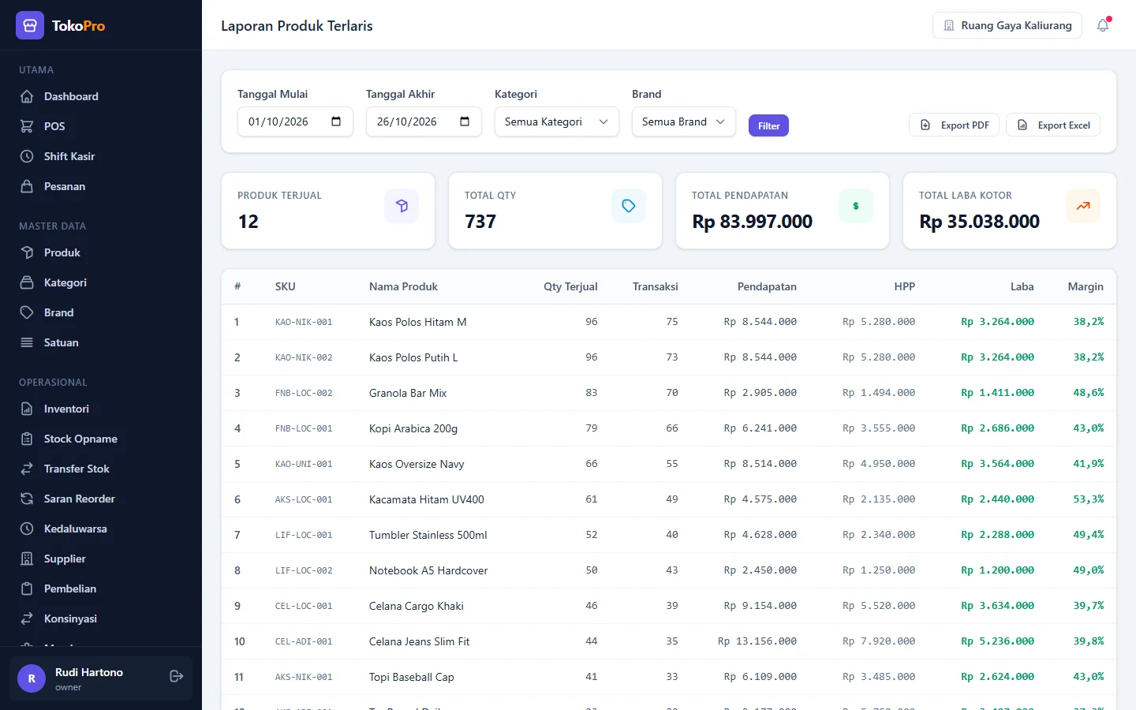Export the report to Excel

click(x=1053, y=125)
